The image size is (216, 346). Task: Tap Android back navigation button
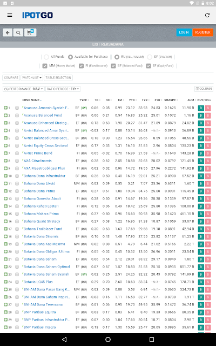pos(64,340)
